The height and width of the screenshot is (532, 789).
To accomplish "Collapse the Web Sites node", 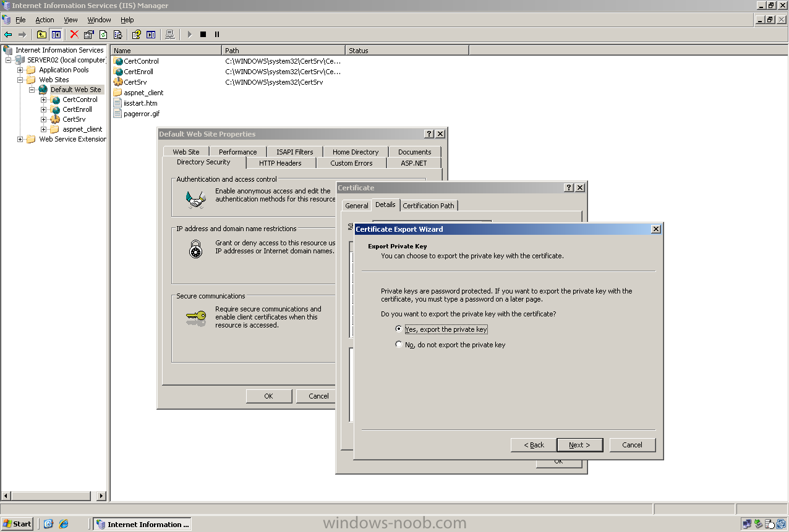I will tap(20, 80).
